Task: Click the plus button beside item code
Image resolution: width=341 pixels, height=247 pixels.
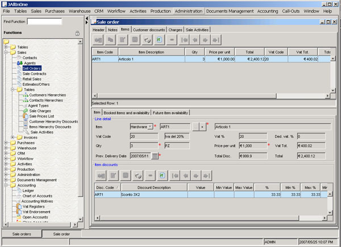Action: (x=203, y=127)
